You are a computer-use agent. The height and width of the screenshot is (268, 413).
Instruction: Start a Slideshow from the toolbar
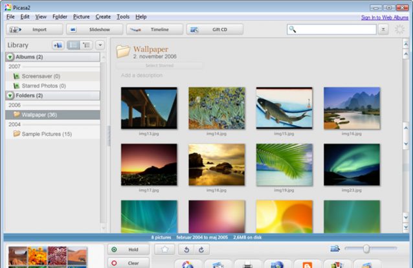[95, 30]
